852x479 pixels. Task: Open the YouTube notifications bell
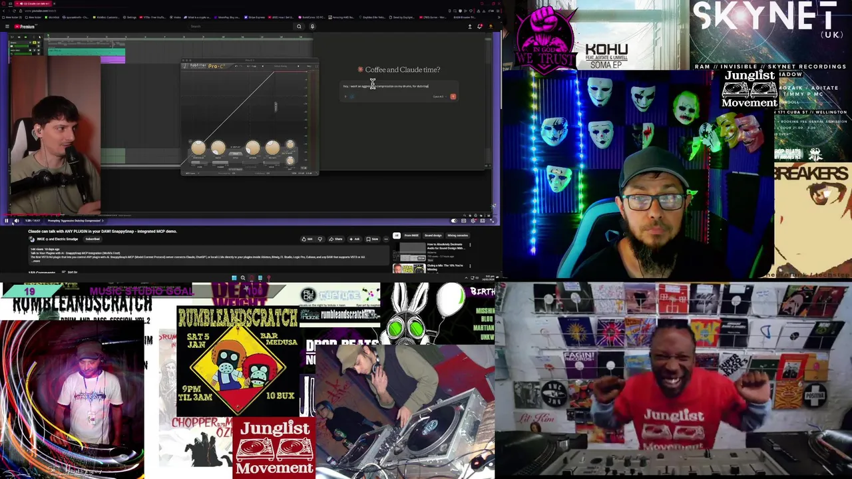coord(480,26)
